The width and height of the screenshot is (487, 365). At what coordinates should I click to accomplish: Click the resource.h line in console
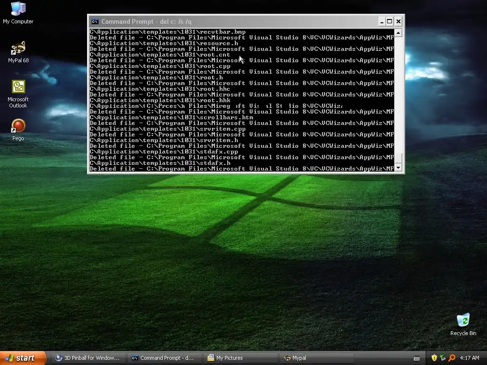point(164,43)
